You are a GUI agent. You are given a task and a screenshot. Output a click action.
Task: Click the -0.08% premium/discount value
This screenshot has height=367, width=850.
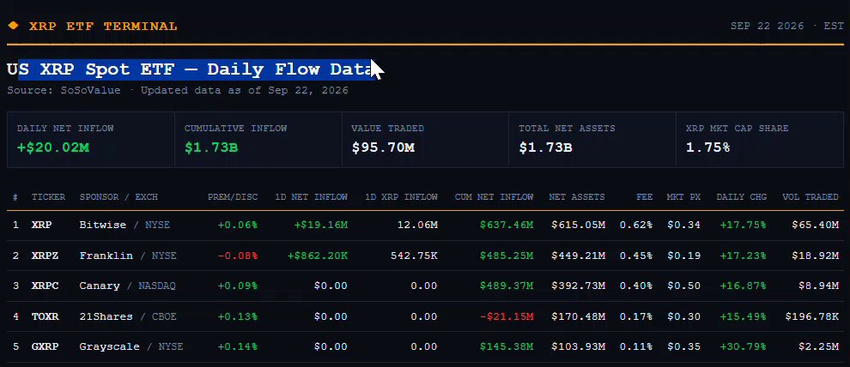238,256
